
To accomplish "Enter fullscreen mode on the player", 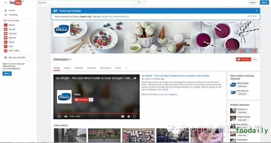I will [134, 116].
